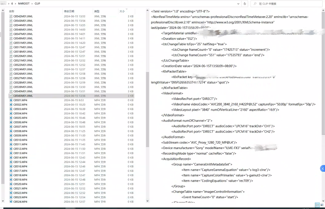
Task: Click the video file icon of C8501.MP4
Action: (11, 100)
